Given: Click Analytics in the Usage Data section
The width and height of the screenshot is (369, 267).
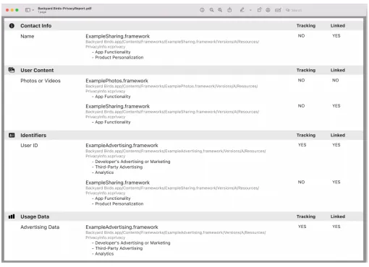Looking at the screenshot, I should 104,254.
